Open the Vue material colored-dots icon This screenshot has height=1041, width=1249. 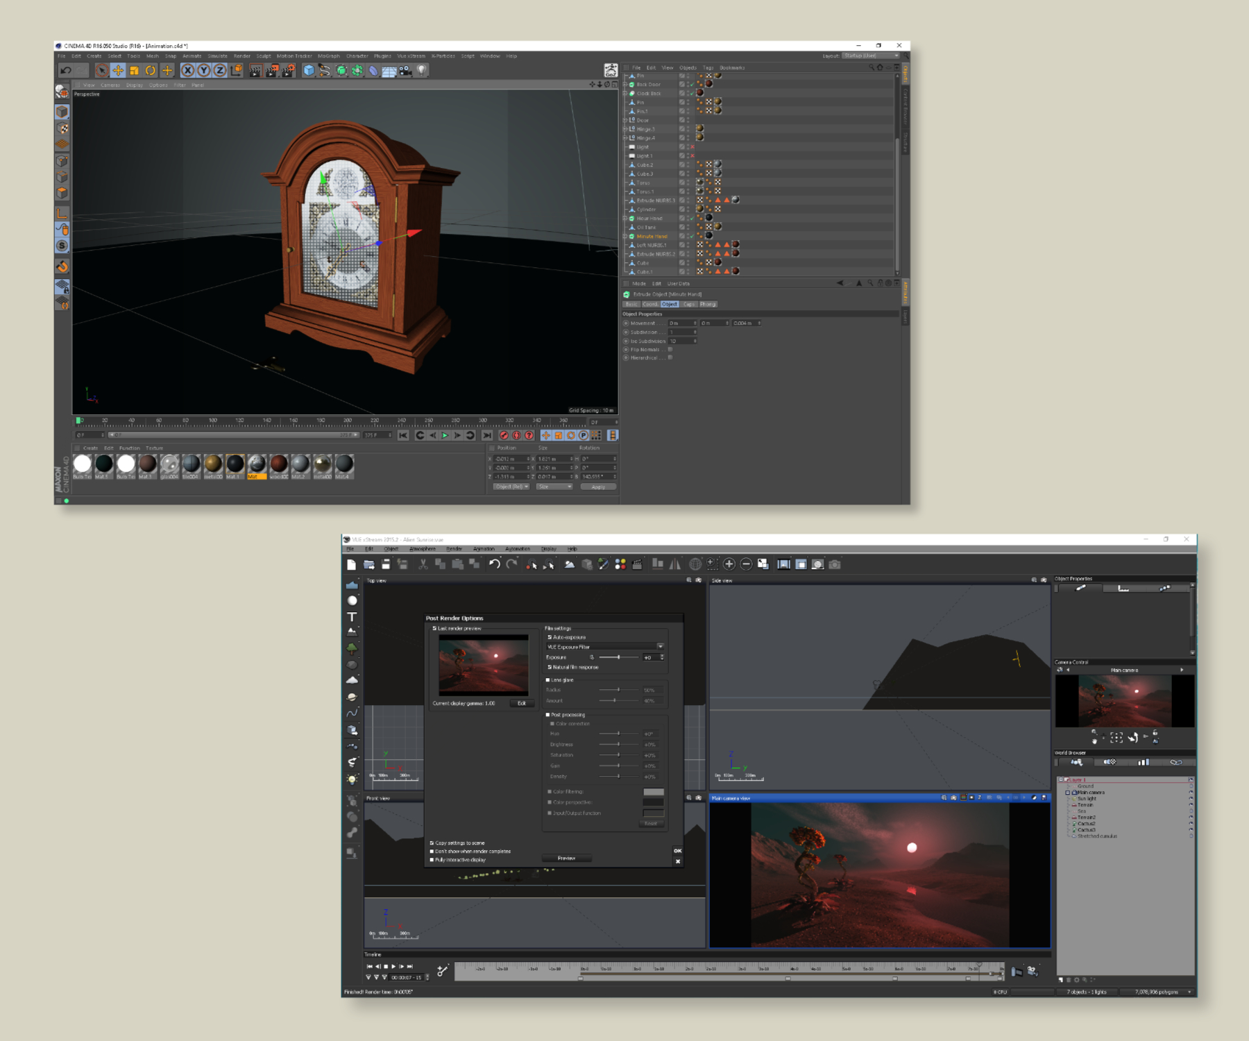tap(620, 564)
